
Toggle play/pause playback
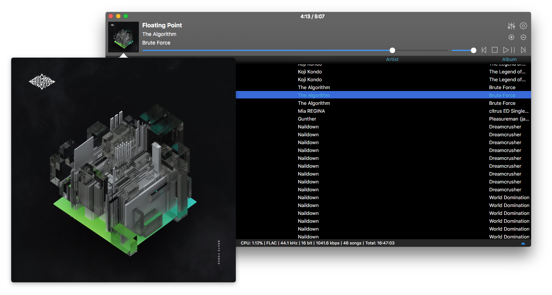coord(509,50)
